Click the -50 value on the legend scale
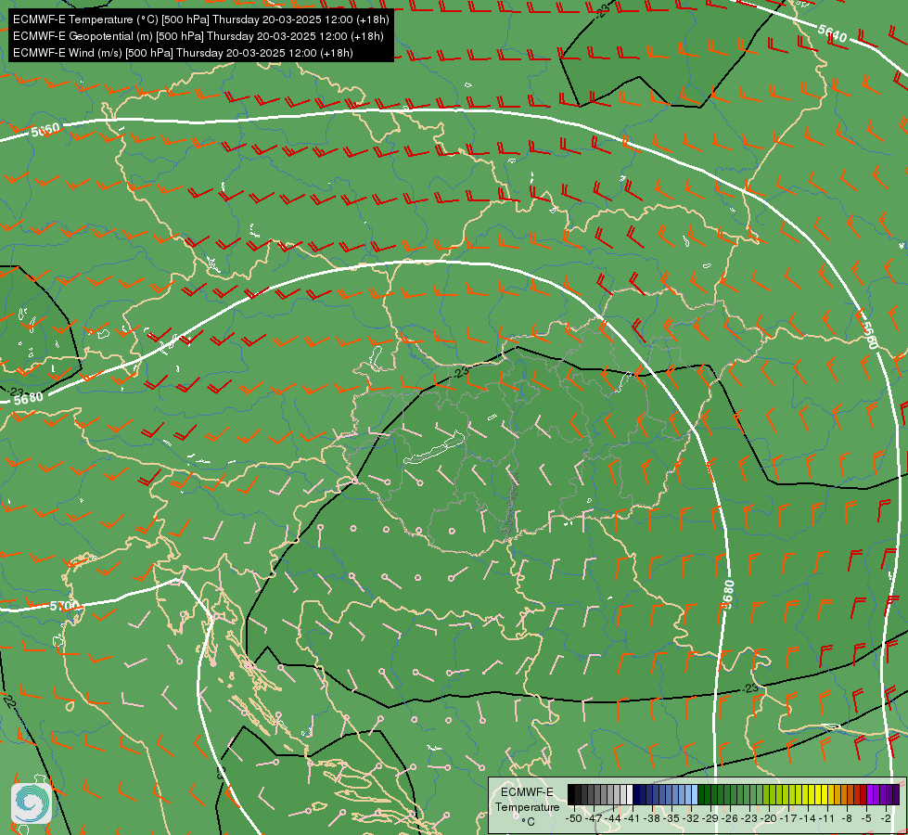Viewport: 908px width, 835px height. (x=573, y=818)
